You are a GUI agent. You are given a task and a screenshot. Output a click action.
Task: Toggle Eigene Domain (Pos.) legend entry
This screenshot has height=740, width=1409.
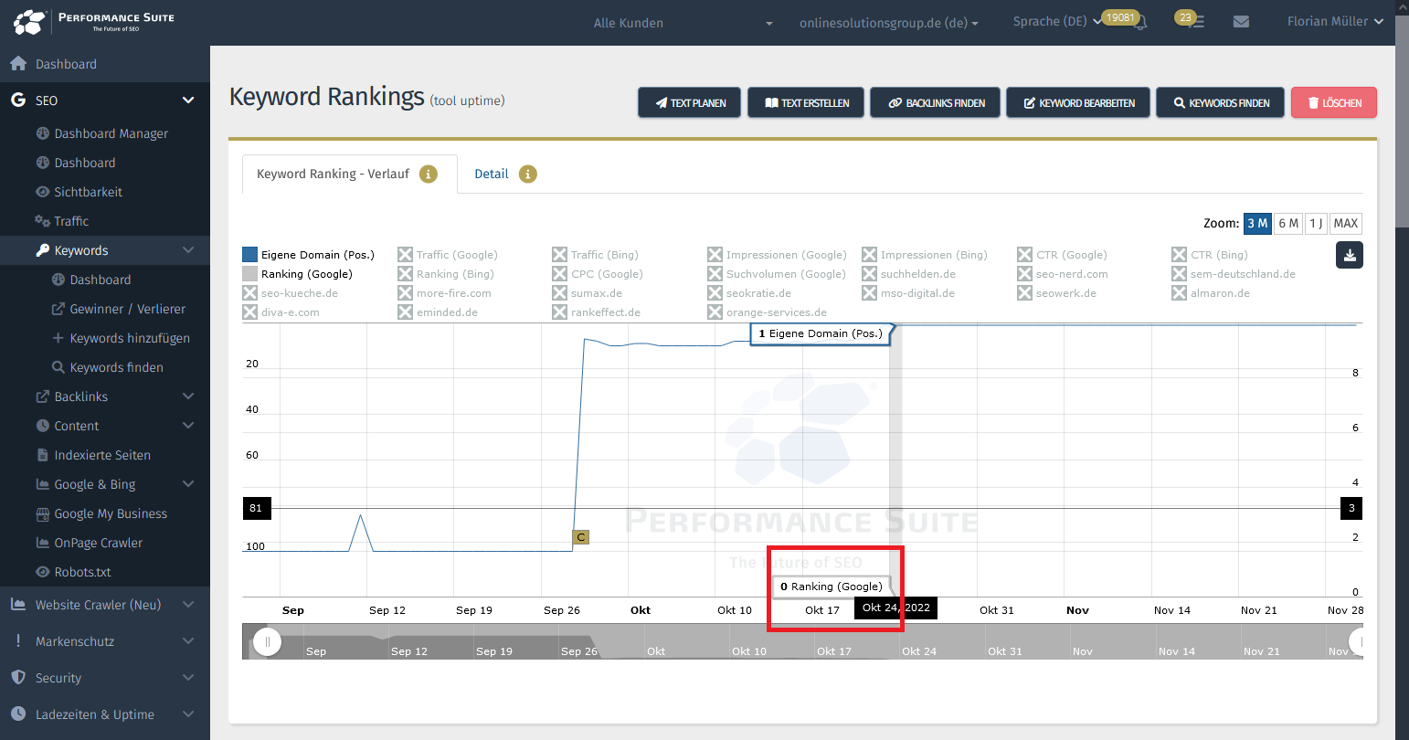click(x=308, y=255)
